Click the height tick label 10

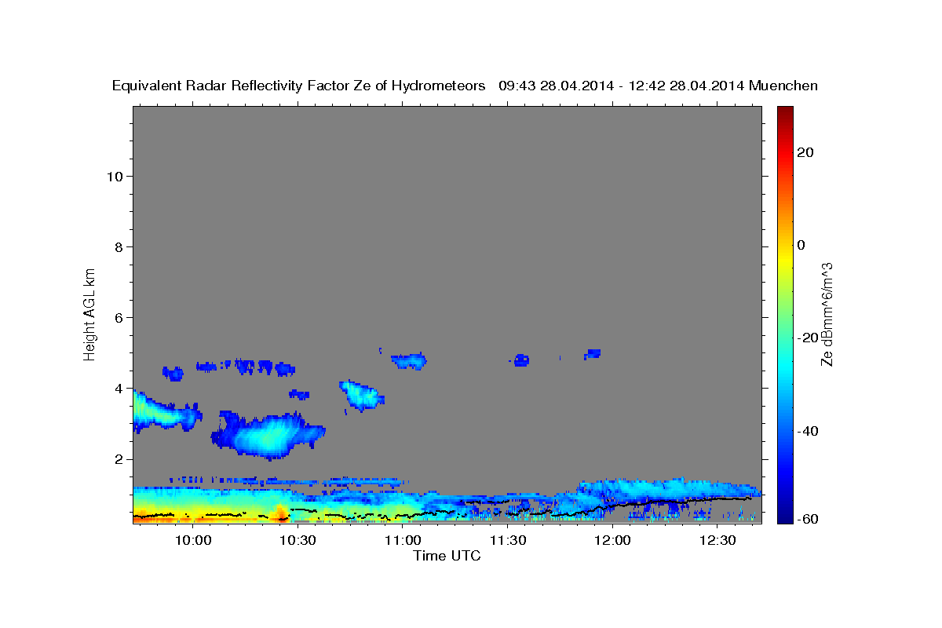[x=115, y=177]
